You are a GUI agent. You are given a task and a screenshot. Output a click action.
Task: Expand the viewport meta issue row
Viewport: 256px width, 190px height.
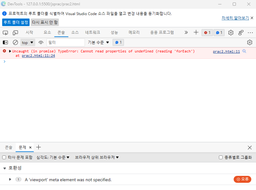pyautogui.click(x=10, y=179)
